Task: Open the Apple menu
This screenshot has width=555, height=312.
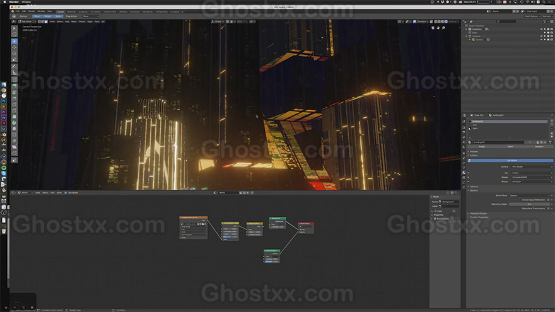Action: click(x=4, y=2)
